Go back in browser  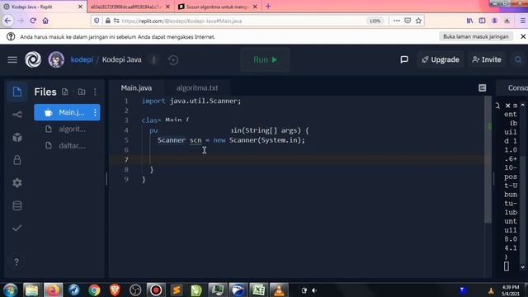pos(7,21)
